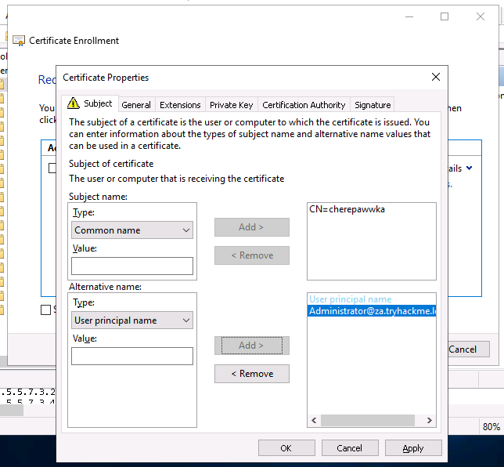The image size is (504, 467).
Task: Expand Details chevron in Certificate Enrollment window
Action: pos(470,168)
